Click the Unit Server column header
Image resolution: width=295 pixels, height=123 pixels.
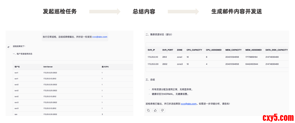point(48,67)
